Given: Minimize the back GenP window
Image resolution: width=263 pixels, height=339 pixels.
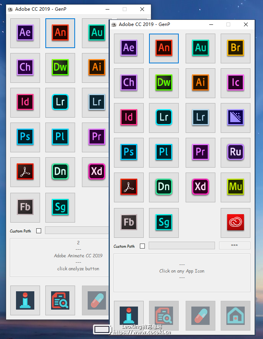Looking at the screenshot, I should click(x=107, y=9).
